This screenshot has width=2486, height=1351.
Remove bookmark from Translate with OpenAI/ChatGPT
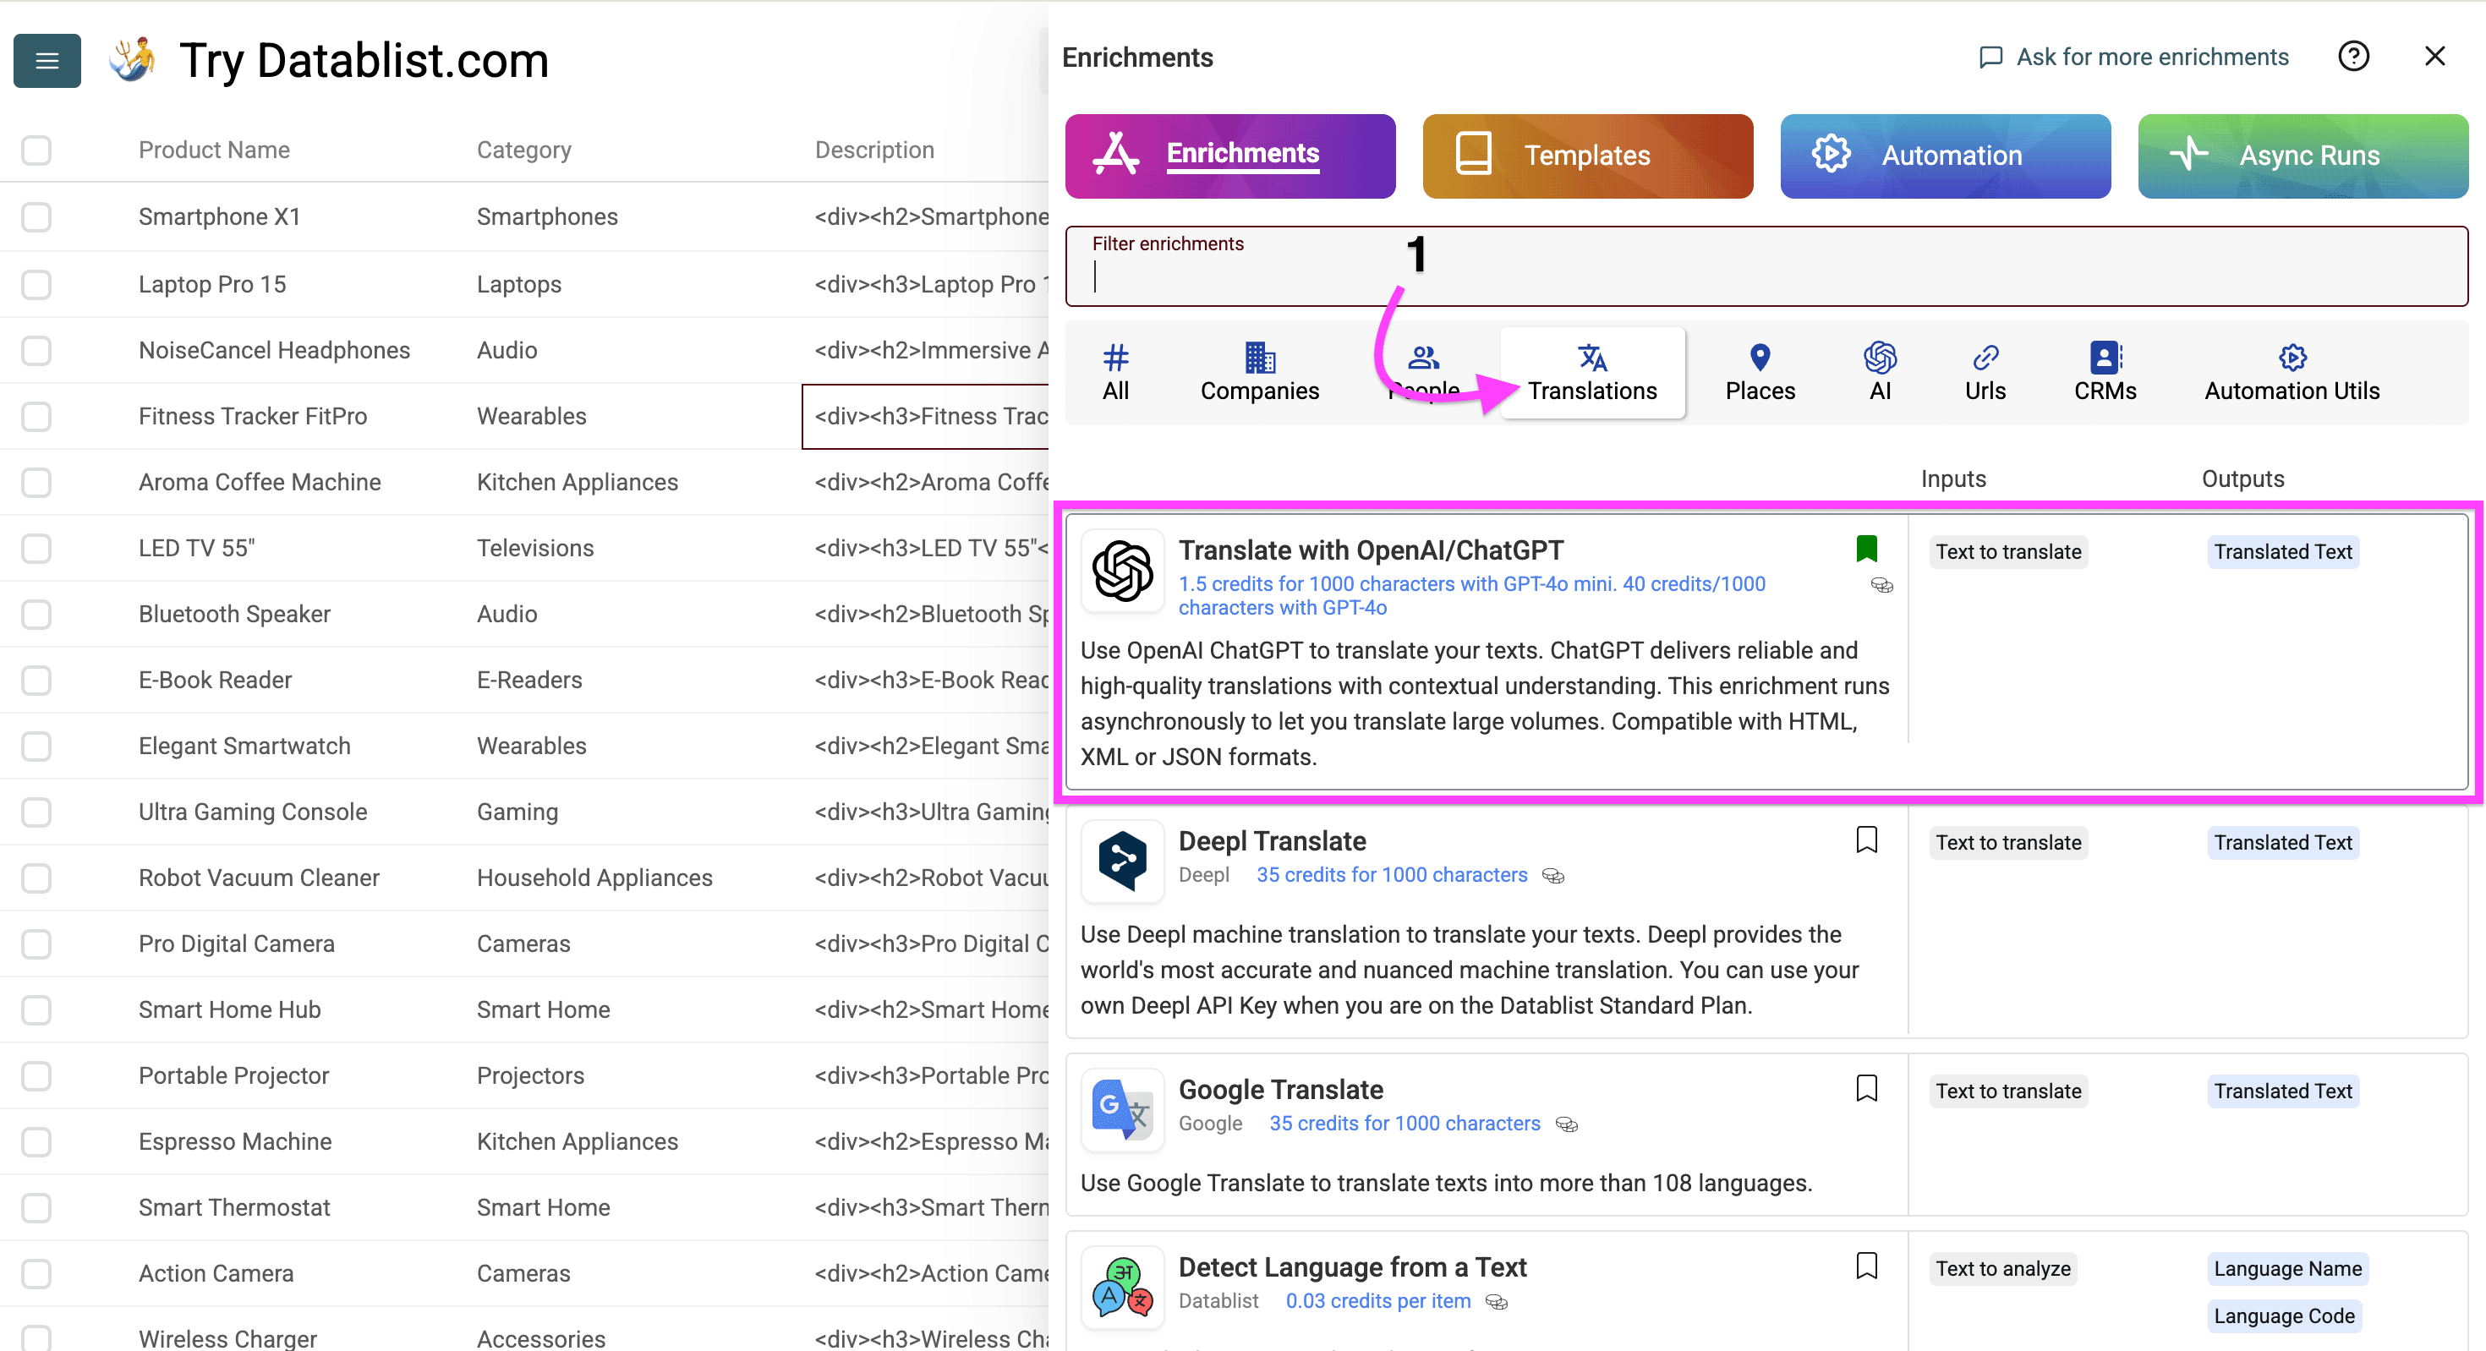(x=1865, y=549)
